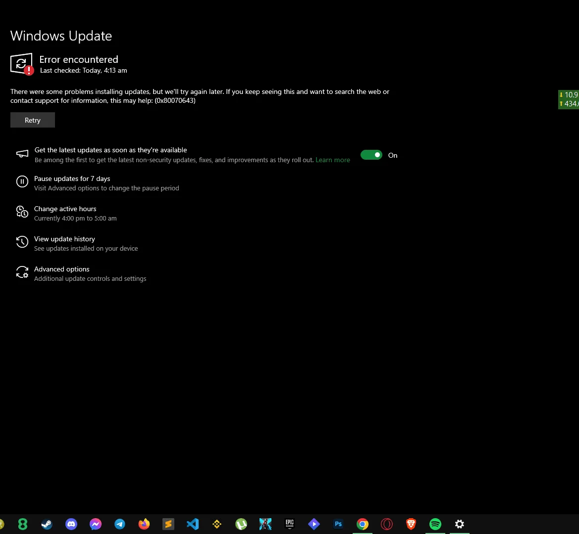579x534 pixels.
Task: Open Brave browser from the taskbar
Action: point(411,524)
